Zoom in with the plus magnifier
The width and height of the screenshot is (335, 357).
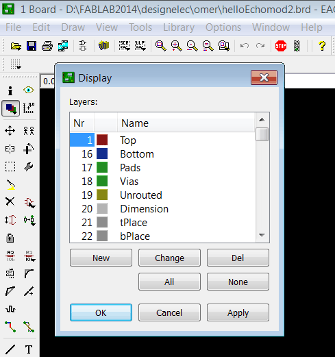pyautogui.click(x=177, y=46)
